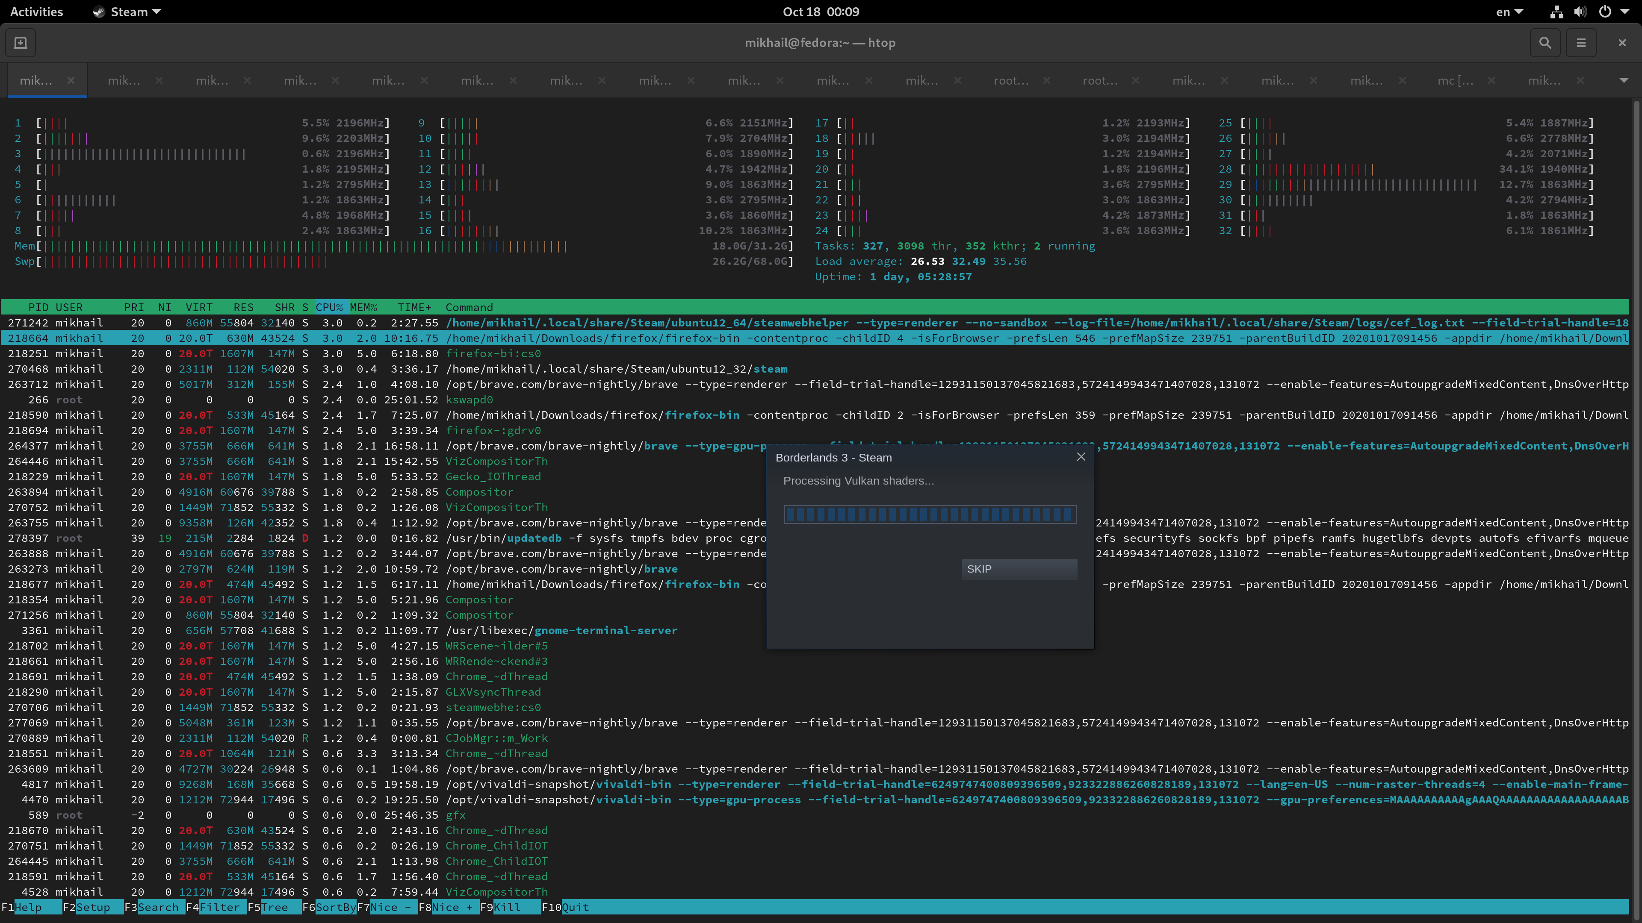Switch to the first root... terminal tab
Image resolution: width=1642 pixels, height=923 pixels.
click(1011, 80)
